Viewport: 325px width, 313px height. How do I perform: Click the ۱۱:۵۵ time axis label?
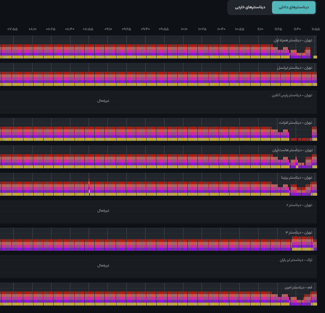tap(315, 29)
